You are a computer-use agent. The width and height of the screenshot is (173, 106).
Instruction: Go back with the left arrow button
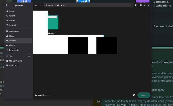click(x=36, y=5)
